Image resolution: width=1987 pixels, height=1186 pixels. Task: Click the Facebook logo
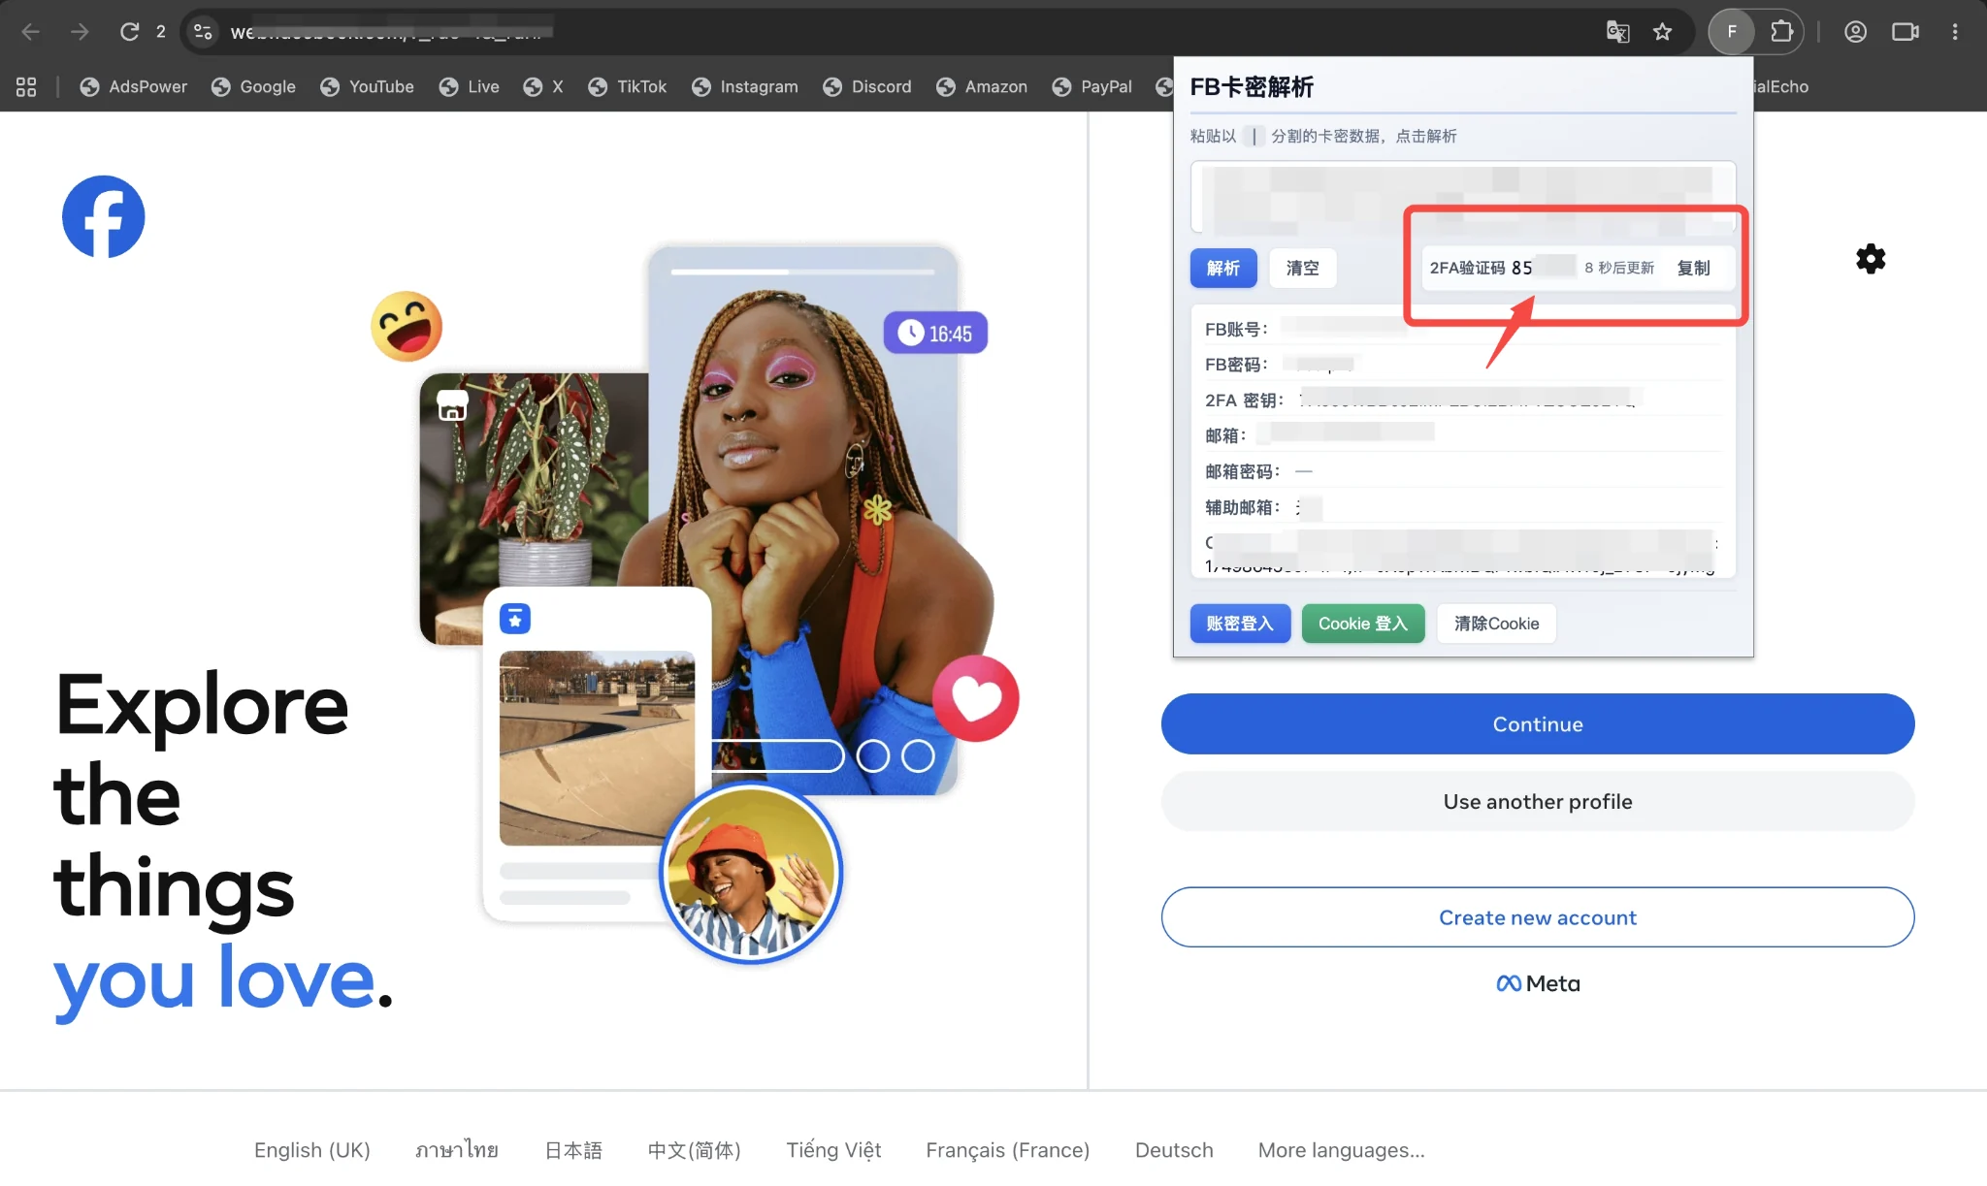(104, 216)
